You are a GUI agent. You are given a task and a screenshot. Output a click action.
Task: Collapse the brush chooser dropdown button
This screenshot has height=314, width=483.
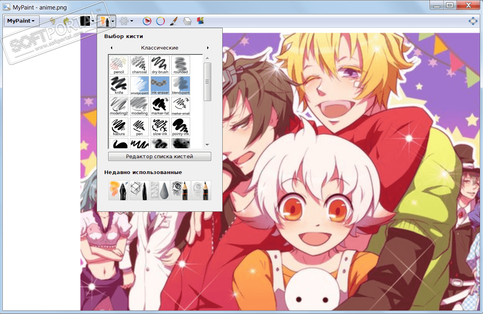tap(113, 21)
